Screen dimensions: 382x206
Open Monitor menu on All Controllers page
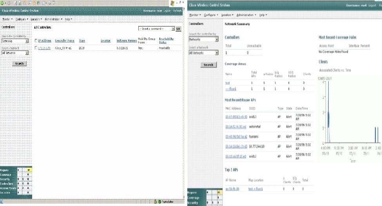[7, 19]
